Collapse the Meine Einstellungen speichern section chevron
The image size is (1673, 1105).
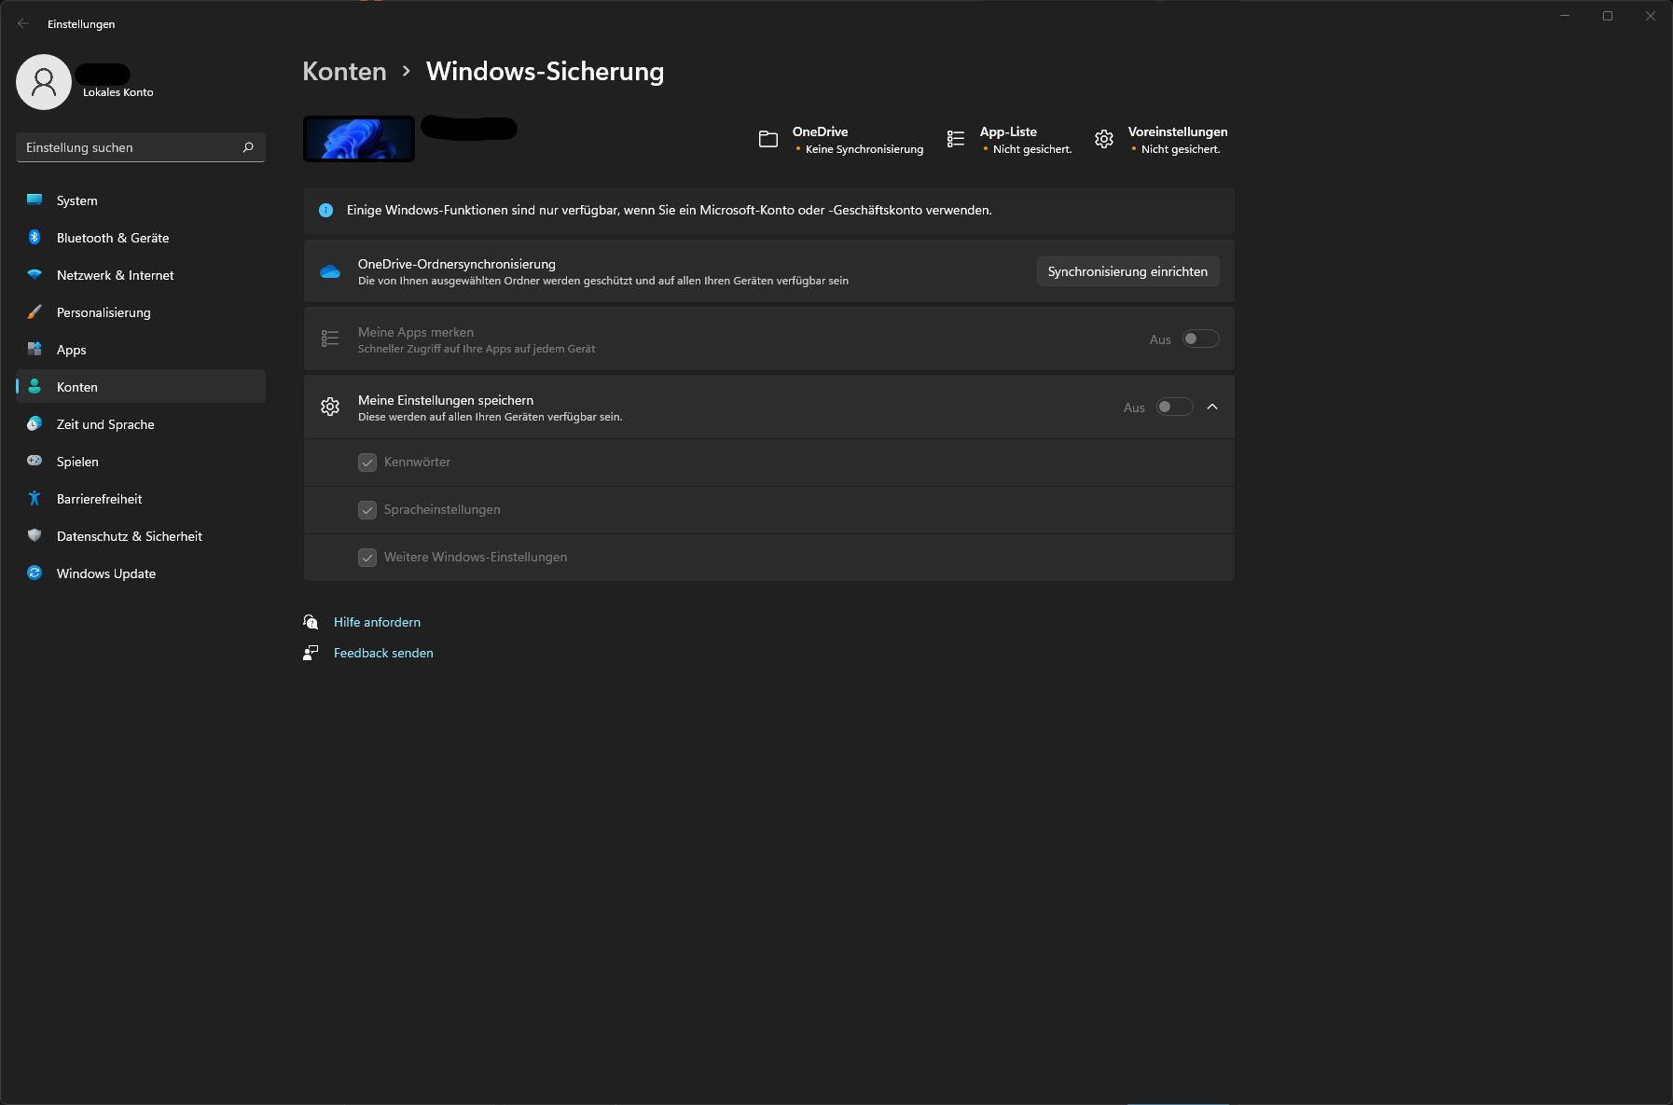point(1212,407)
